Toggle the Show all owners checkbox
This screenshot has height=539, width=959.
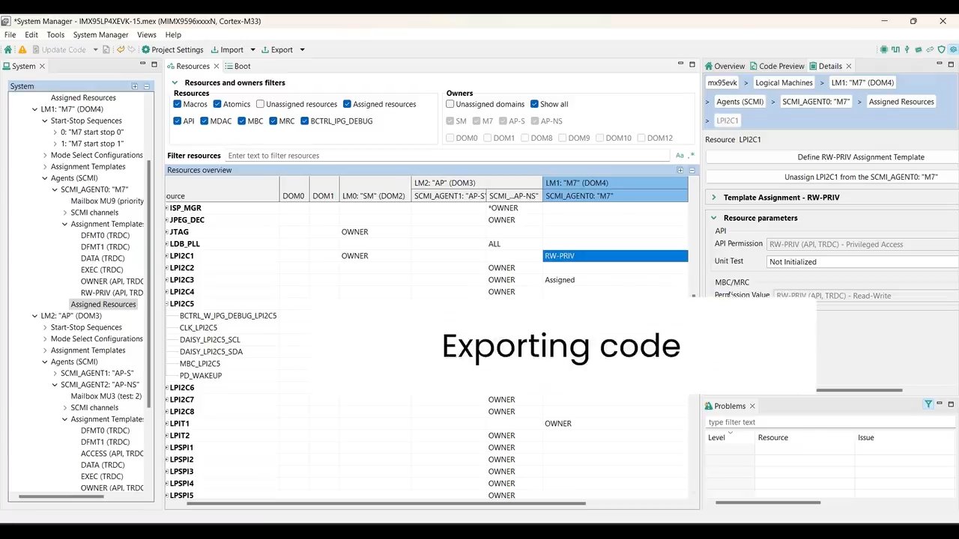point(534,104)
